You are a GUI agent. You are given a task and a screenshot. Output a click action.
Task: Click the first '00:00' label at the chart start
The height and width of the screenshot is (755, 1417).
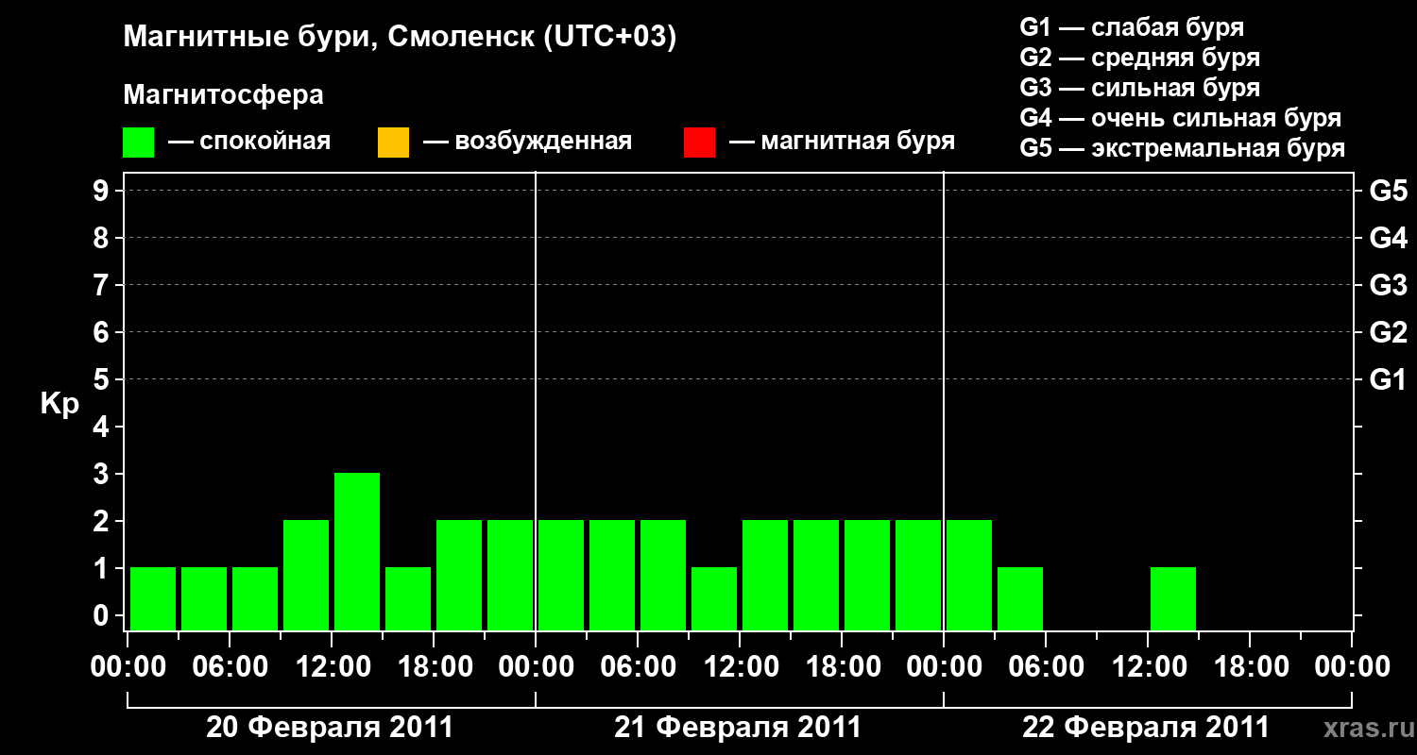(128, 667)
